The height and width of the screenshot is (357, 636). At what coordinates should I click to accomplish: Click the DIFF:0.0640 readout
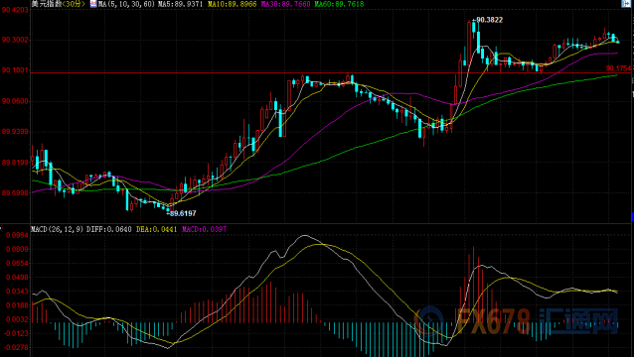[x=109, y=229]
